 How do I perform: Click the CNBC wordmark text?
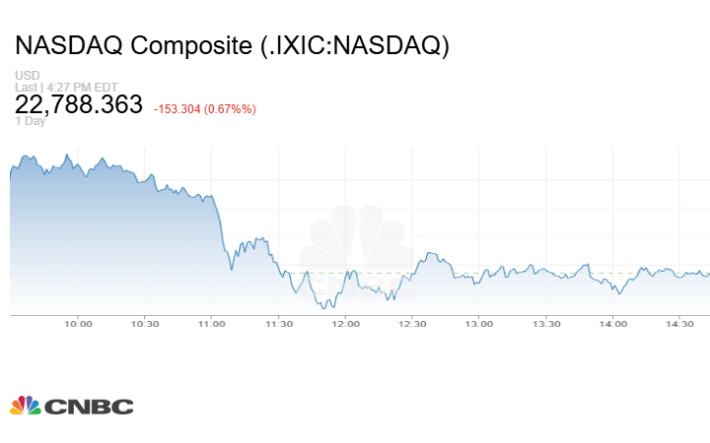[x=88, y=406]
